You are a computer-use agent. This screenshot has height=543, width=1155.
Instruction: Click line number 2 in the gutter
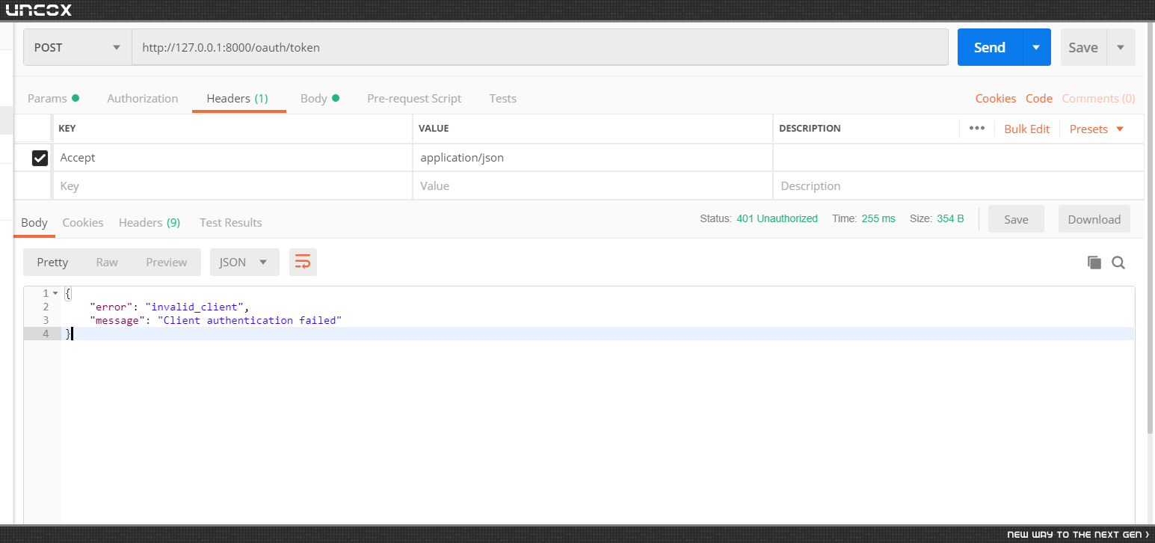point(46,307)
